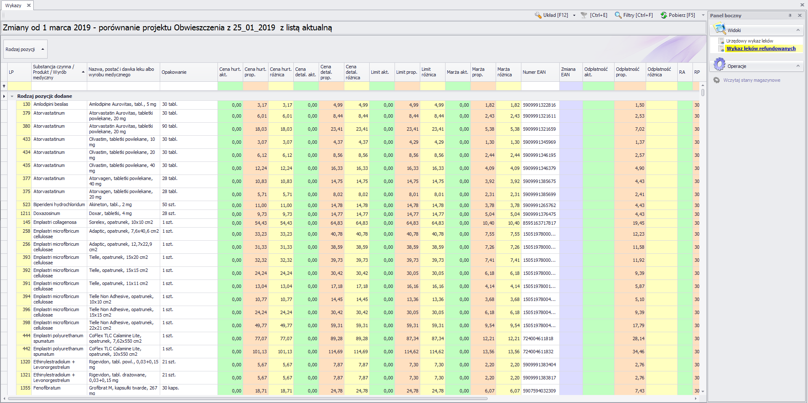Open Wykaz leków refundowanych view
This screenshot has height=403, width=808.
(x=761, y=48)
